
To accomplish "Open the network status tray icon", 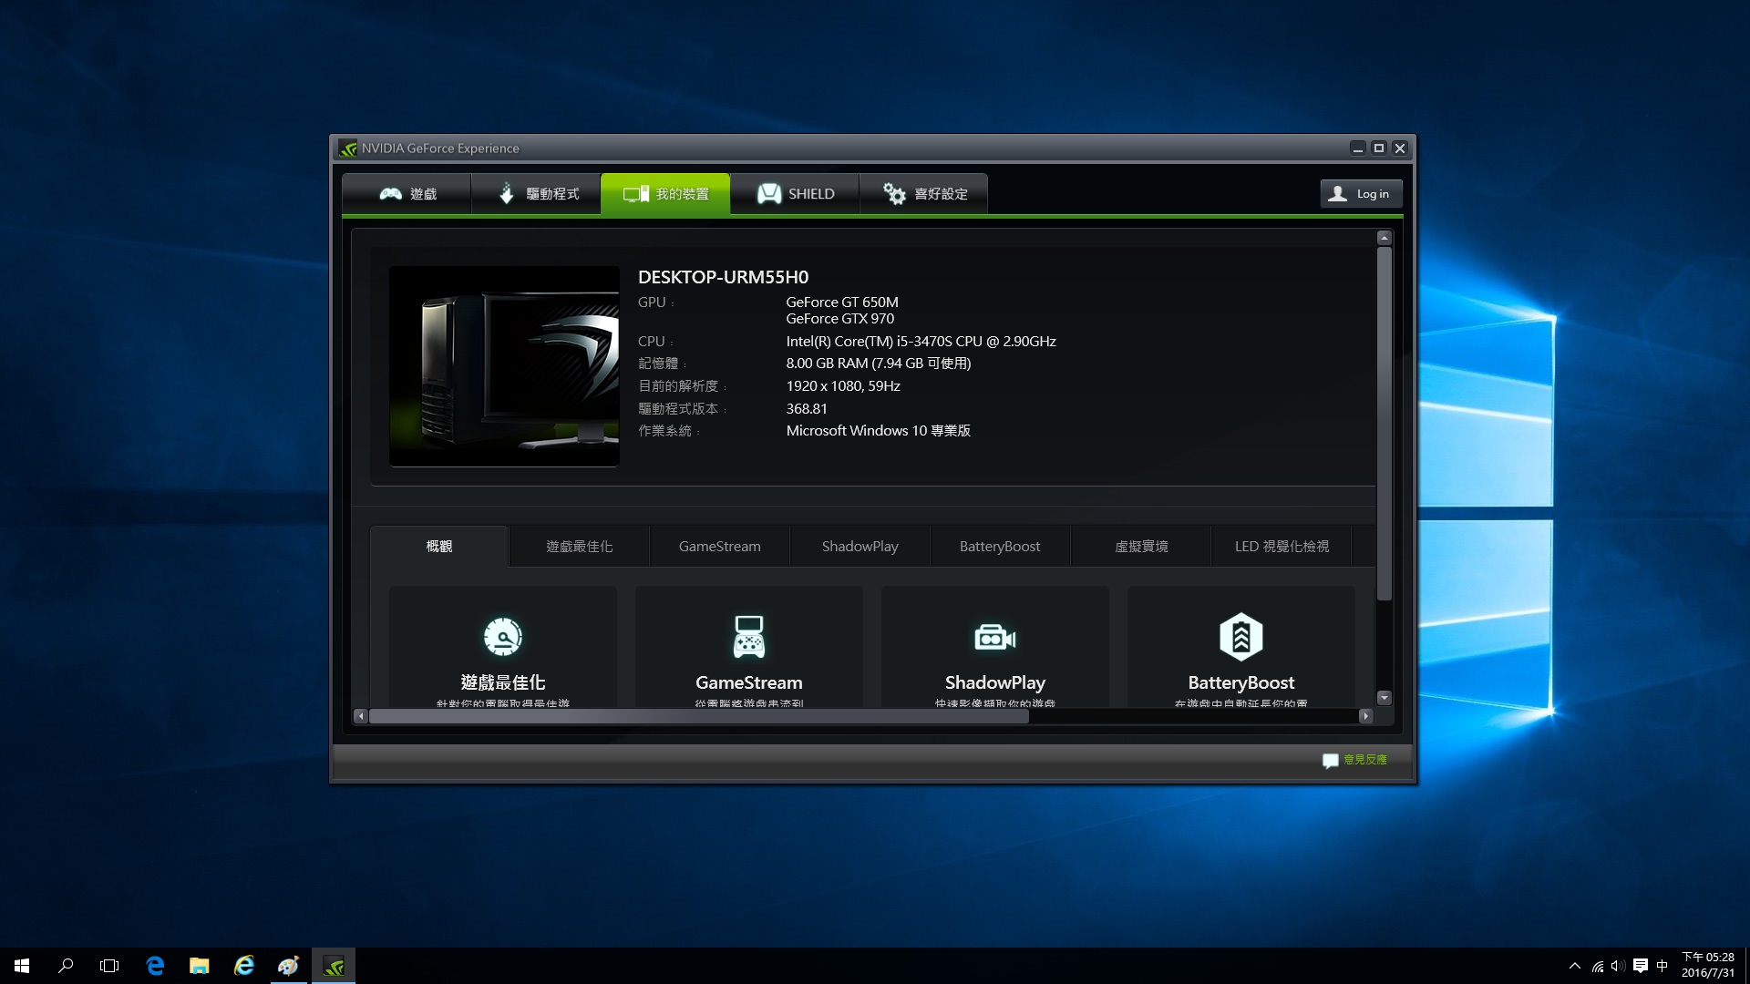I will (x=1598, y=966).
